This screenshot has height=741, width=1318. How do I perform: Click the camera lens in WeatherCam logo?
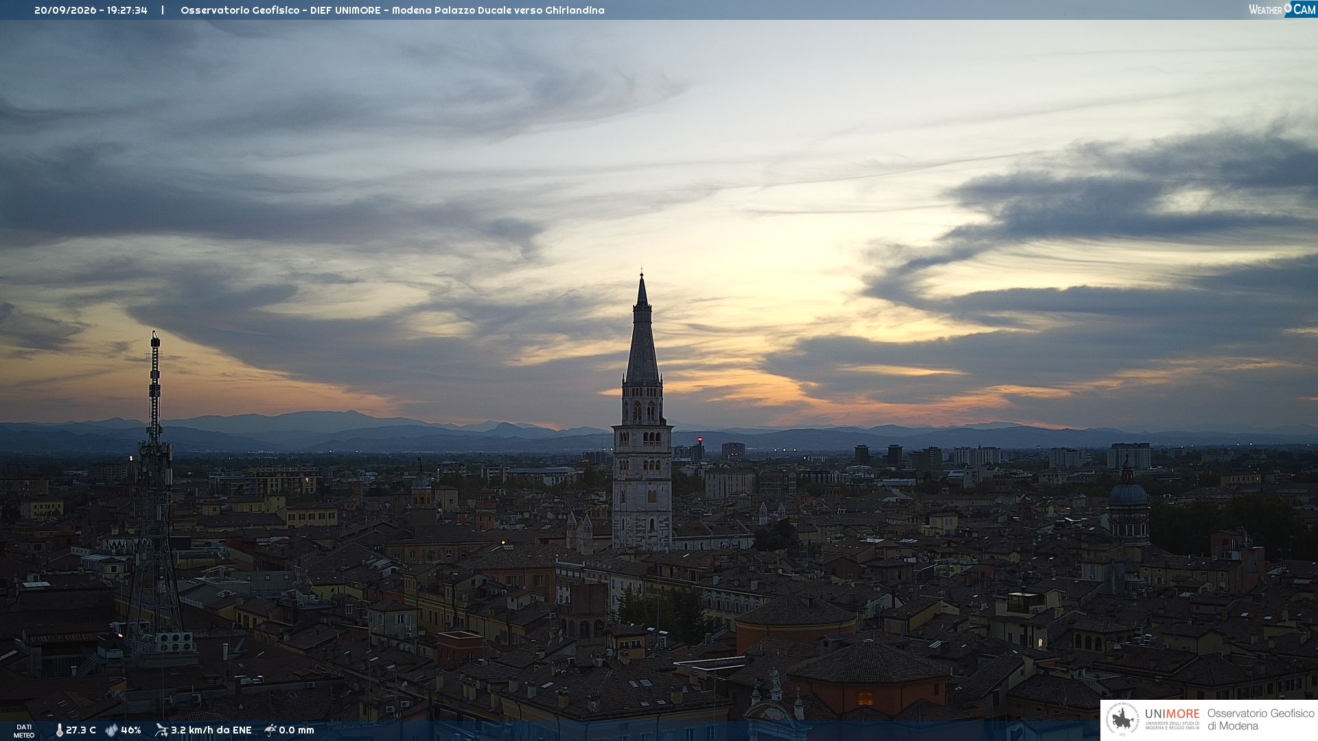1288,8
